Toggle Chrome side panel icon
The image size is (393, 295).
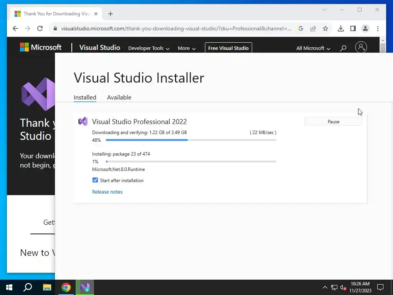[x=353, y=28]
